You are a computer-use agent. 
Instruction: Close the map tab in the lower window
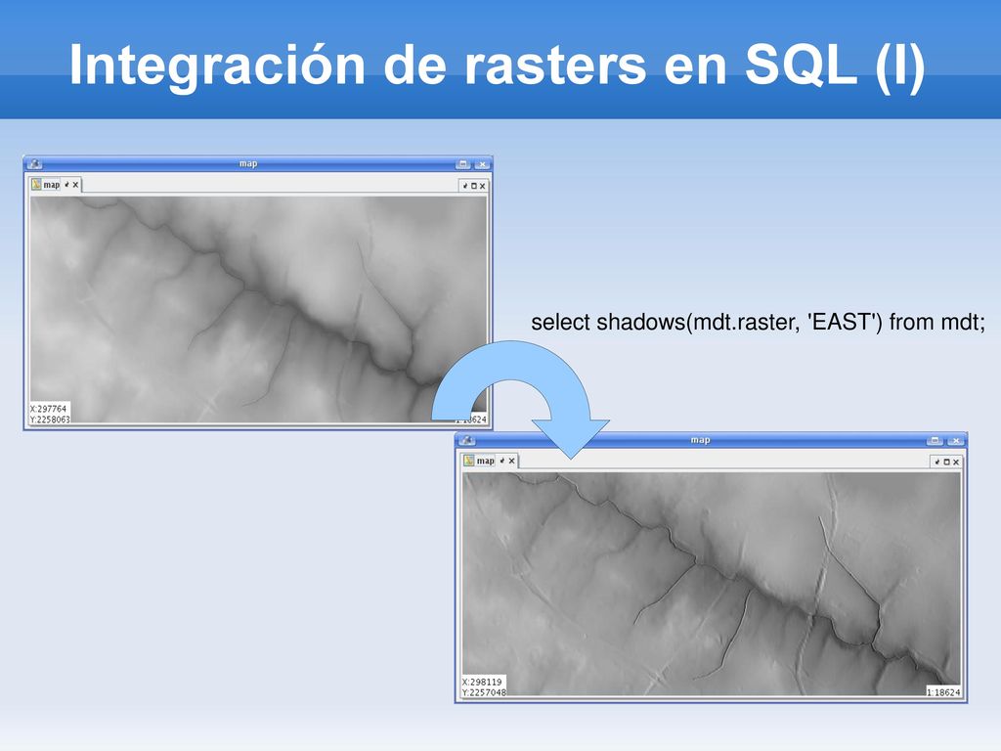[x=511, y=461]
